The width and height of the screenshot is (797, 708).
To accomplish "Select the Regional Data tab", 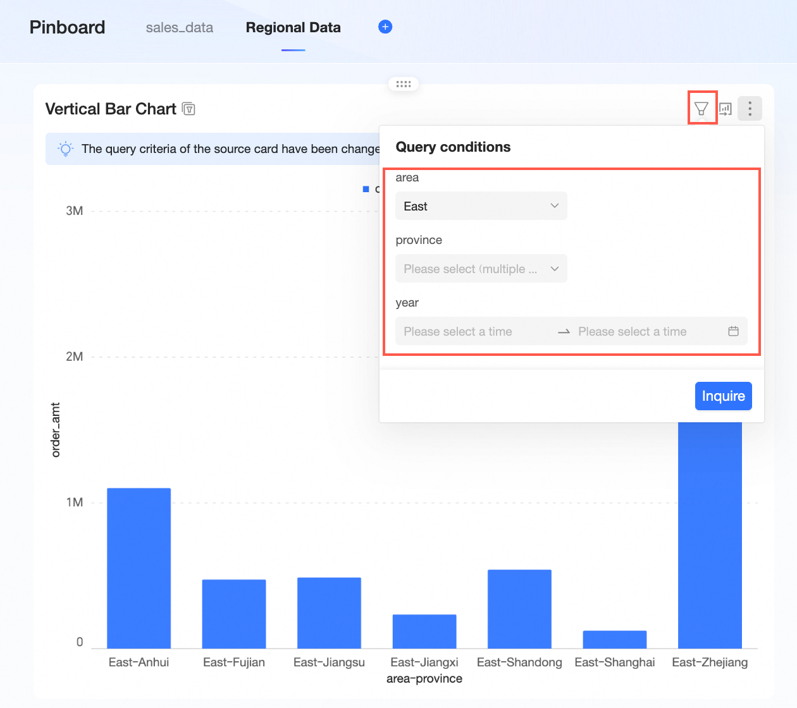I will click(x=293, y=28).
